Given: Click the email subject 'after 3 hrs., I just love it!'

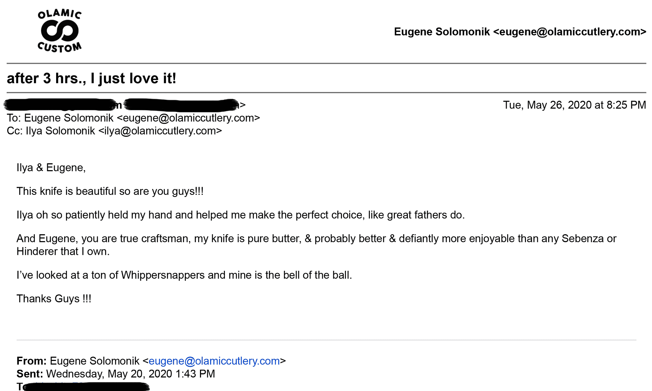Looking at the screenshot, I should click(x=92, y=78).
